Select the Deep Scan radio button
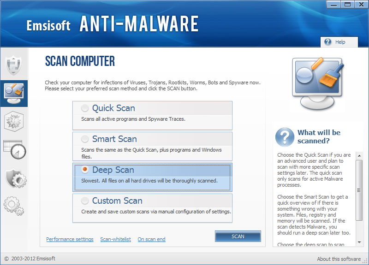The image size is (369, 265). [85, 170]
